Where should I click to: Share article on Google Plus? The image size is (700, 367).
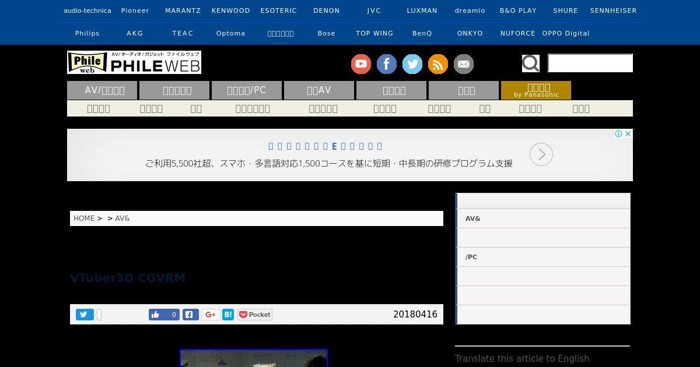211,315
